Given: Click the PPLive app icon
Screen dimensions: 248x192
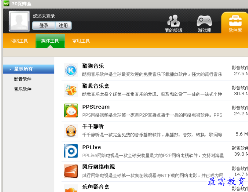Looking at the screenshot, I should tap(71, 151).
